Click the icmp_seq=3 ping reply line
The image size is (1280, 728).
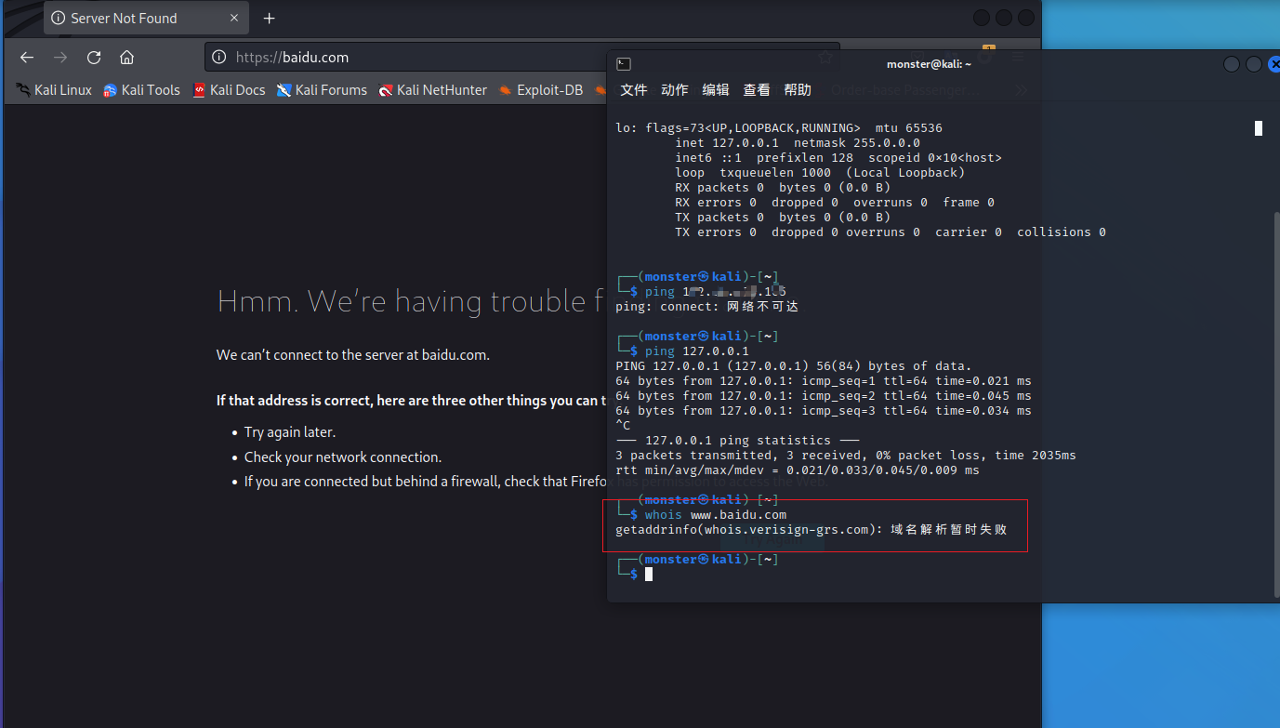pos(824,411)
